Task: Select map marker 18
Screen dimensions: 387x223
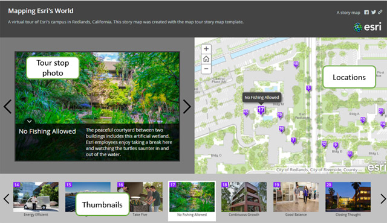Action: (x=296, y=64)
